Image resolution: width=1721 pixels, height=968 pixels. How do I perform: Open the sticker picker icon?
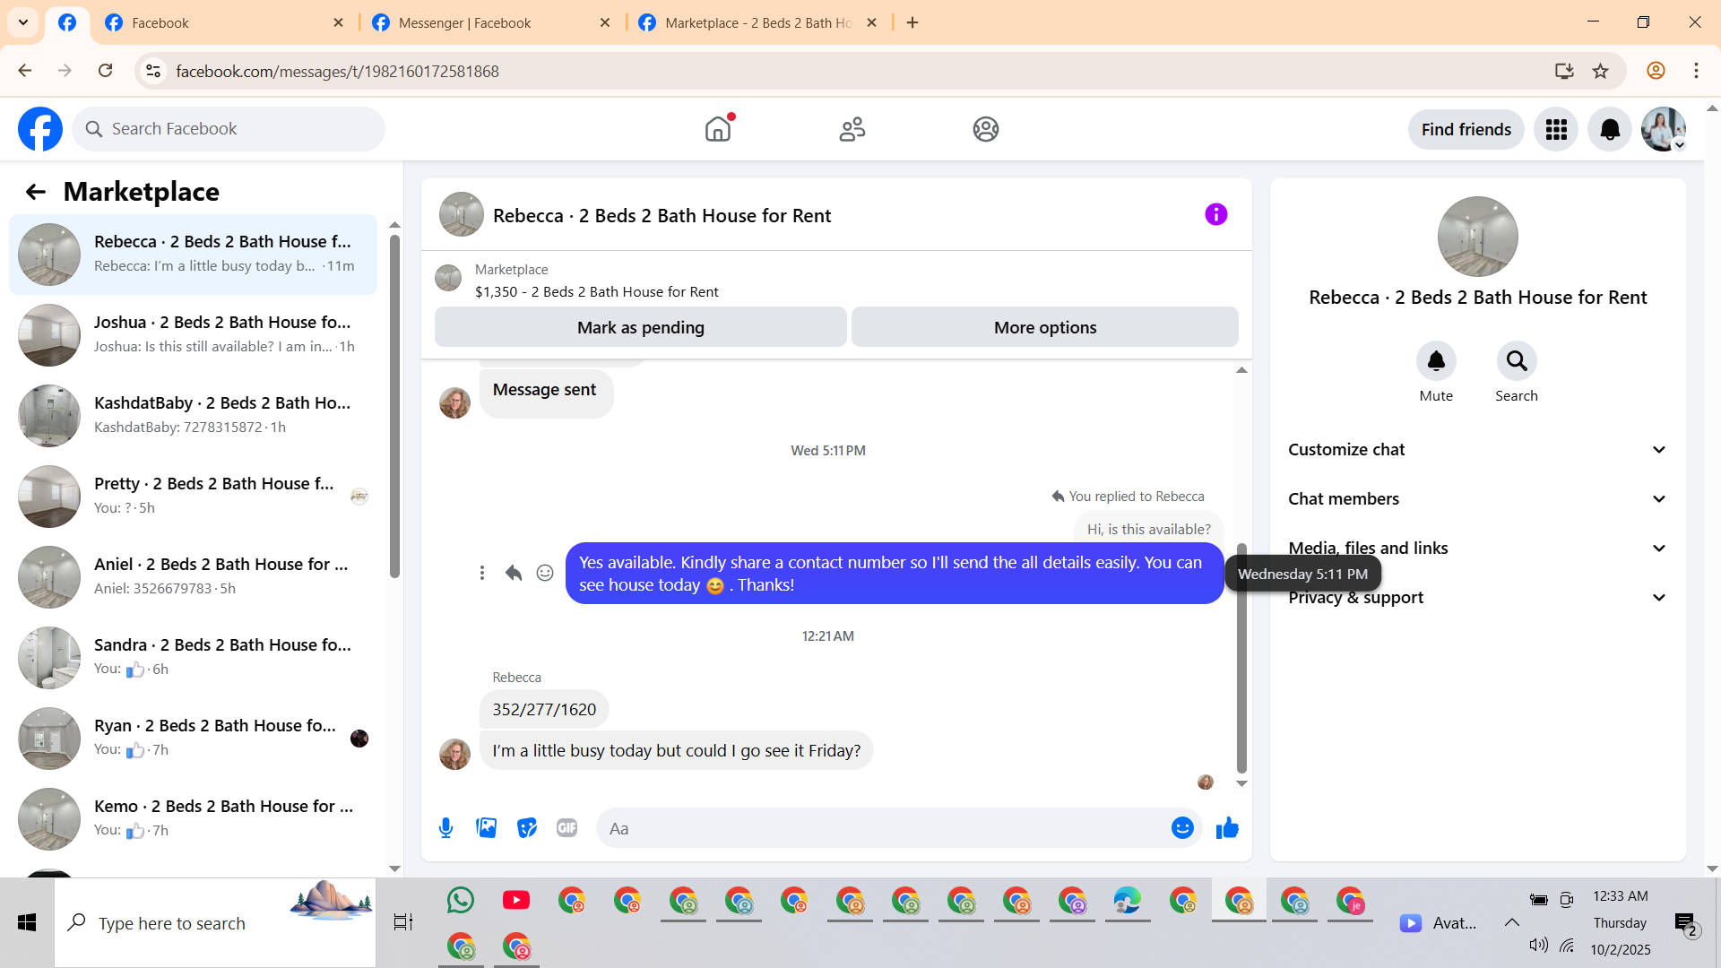tap(527, 828)
